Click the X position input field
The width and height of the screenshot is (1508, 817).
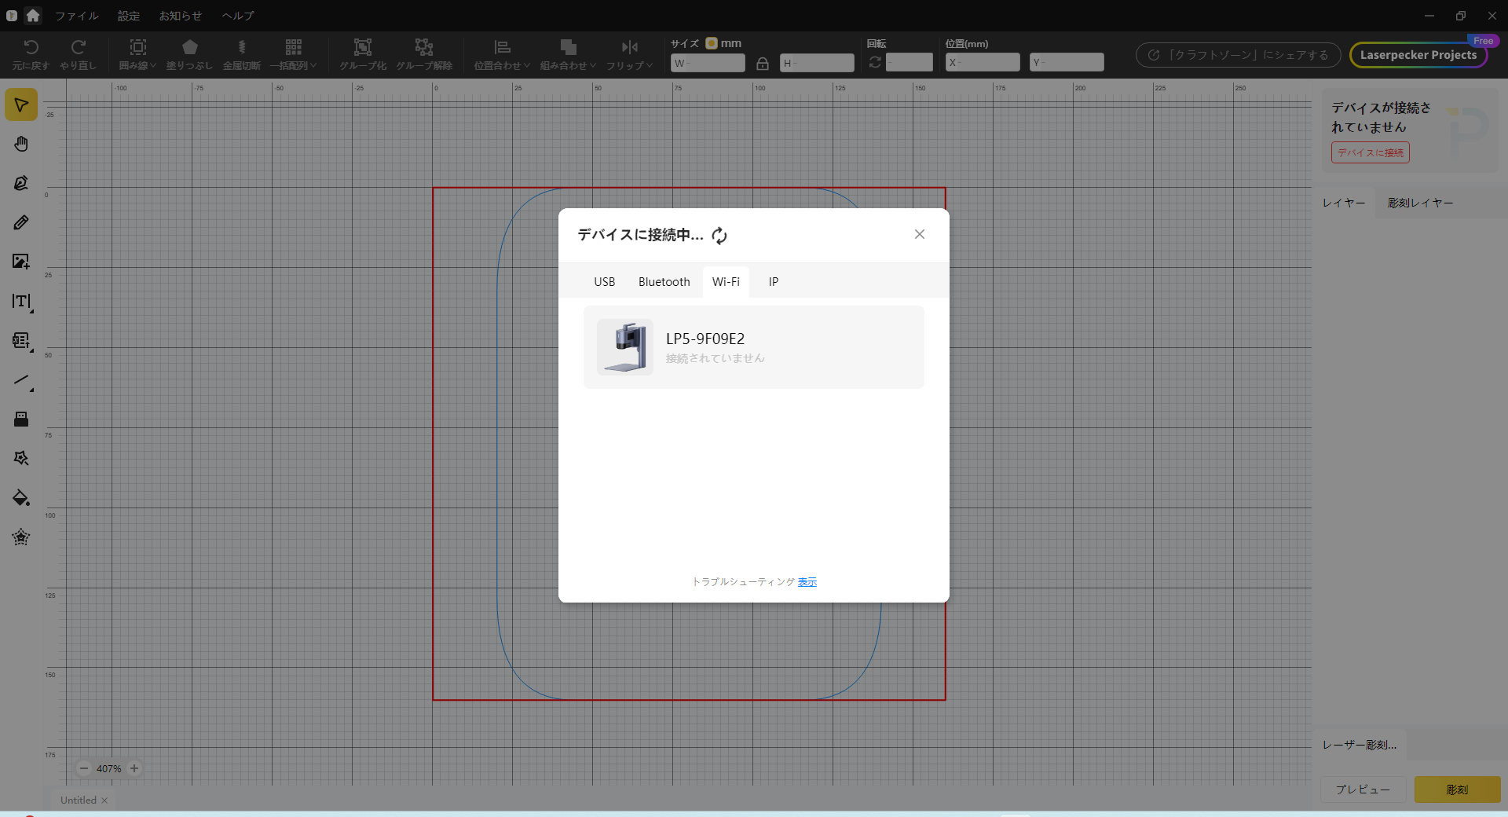(983, 63)
